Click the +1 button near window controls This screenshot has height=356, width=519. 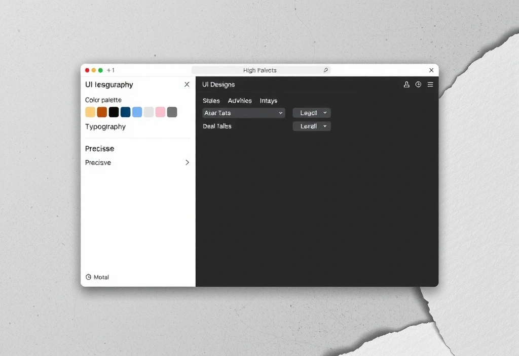tap(110, 70)
